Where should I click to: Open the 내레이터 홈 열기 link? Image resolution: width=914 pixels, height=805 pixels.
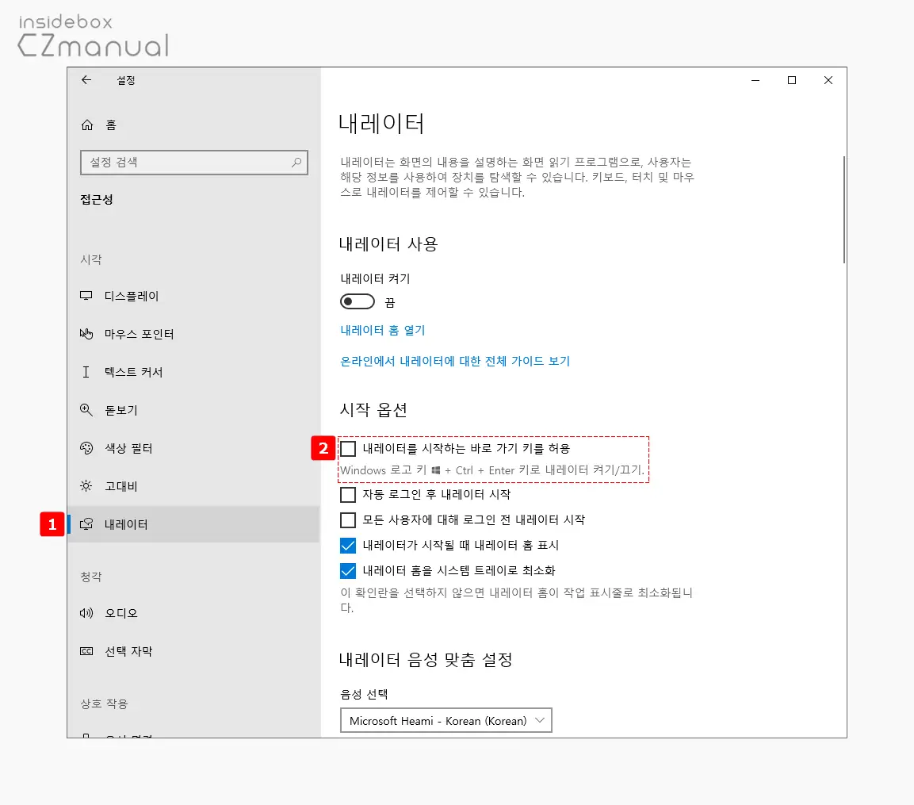point(382,330)
